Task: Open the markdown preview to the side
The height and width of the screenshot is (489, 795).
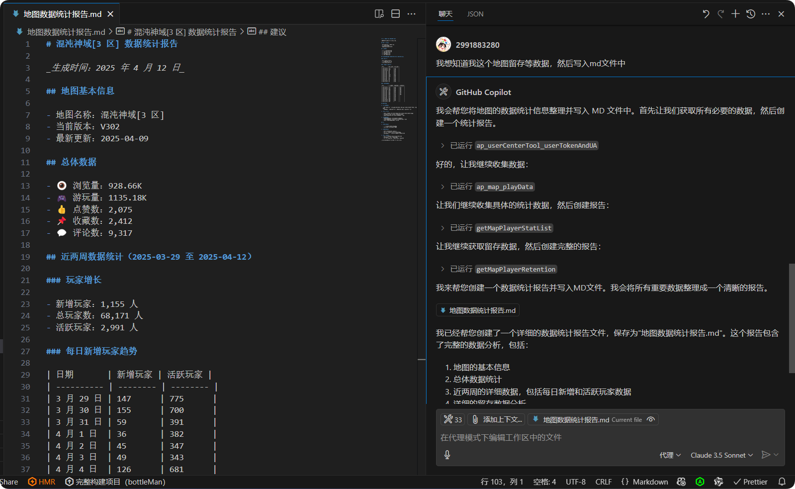Action: [x=379, y=14]
